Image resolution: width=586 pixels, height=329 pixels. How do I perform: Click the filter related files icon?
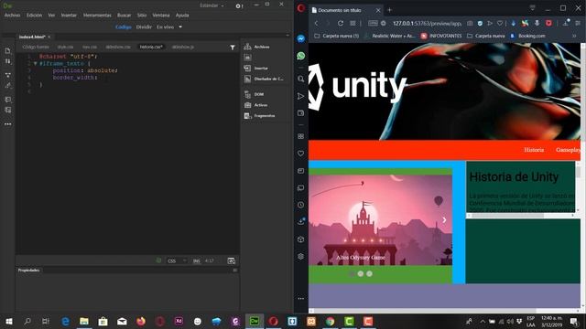(233, 48)
